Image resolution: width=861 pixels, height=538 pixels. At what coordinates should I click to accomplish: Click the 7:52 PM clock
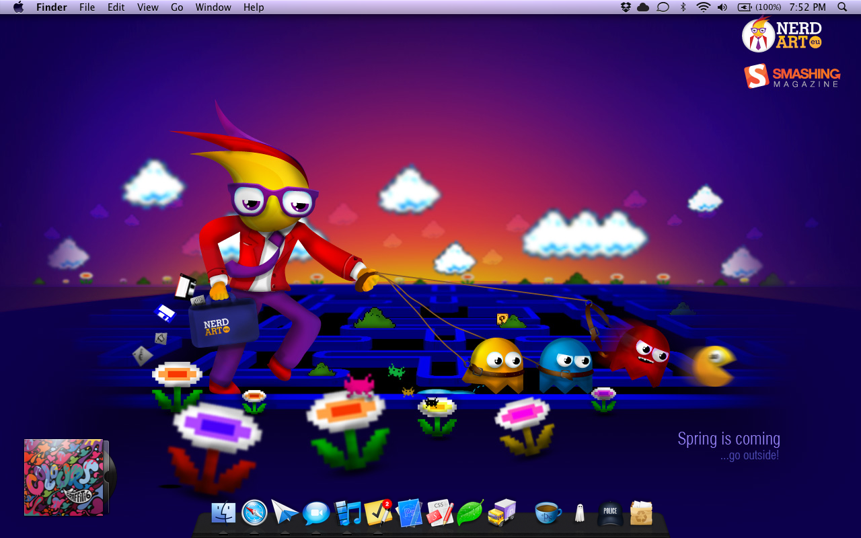[807, 7]
